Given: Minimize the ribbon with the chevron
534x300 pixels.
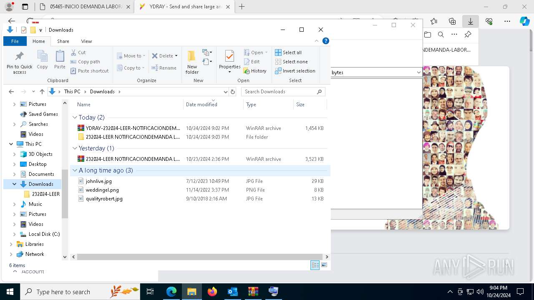Looking at the screenshot, I should click(x=317, y=41).
